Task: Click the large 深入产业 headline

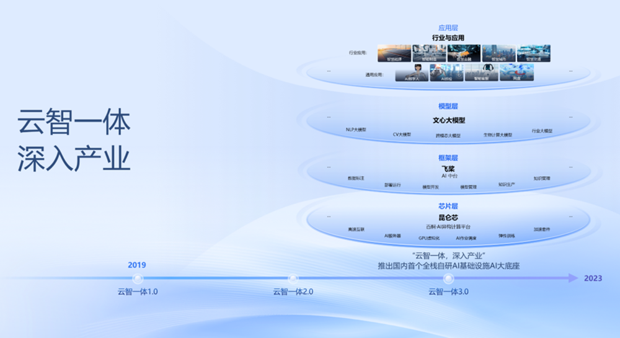Action: (74, 158)
